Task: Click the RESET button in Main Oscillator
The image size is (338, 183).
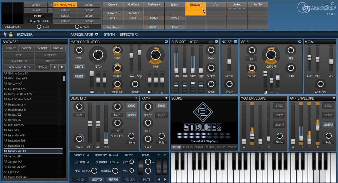Action: (79, 76)
